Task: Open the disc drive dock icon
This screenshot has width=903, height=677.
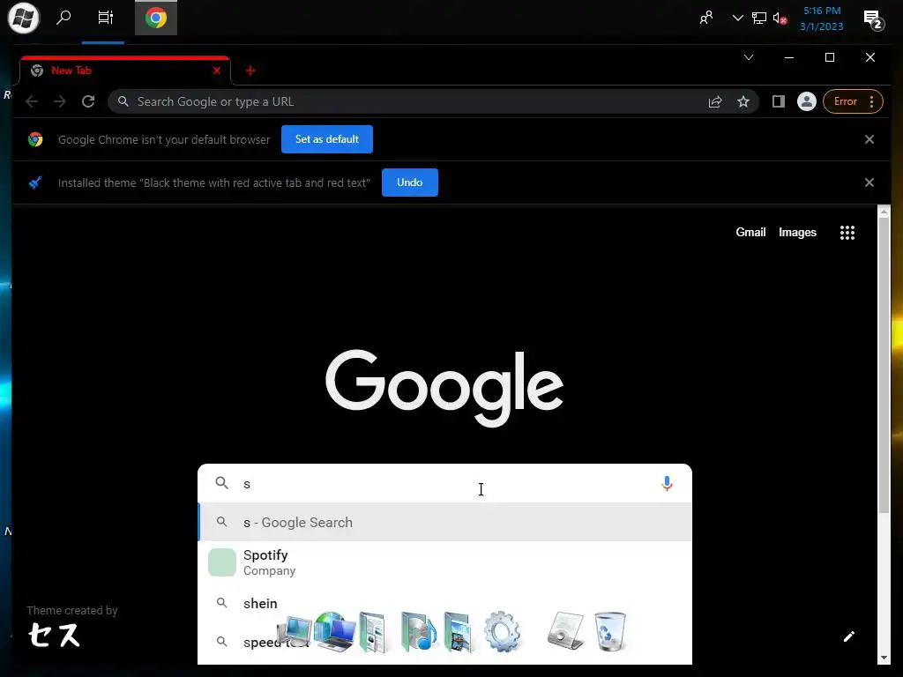Action: 565,631
